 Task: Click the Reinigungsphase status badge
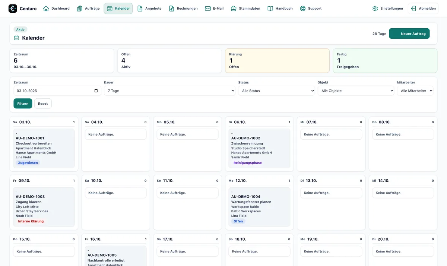(x=248, y=163)
